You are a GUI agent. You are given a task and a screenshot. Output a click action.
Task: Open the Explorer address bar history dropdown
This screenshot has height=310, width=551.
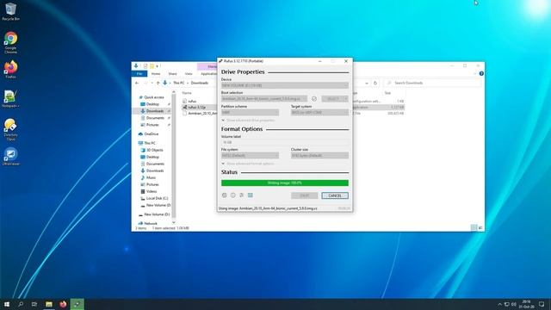tap(367, 83)
